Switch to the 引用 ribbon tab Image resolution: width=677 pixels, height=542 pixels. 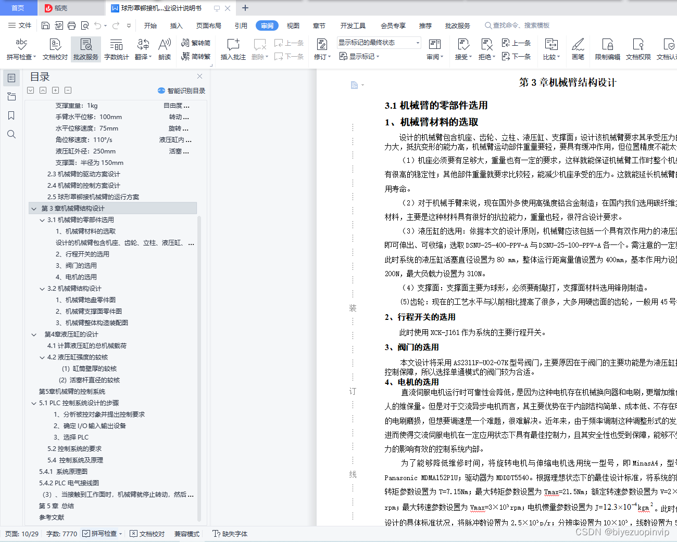point(241,25)
